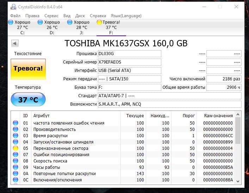Click the yellow Тревога! health status button
This screenshot has height=193, width=249.
[x=28, y=68]
